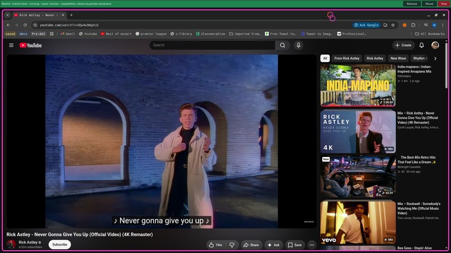Click the Pause button in top bar

coord(429,4)
